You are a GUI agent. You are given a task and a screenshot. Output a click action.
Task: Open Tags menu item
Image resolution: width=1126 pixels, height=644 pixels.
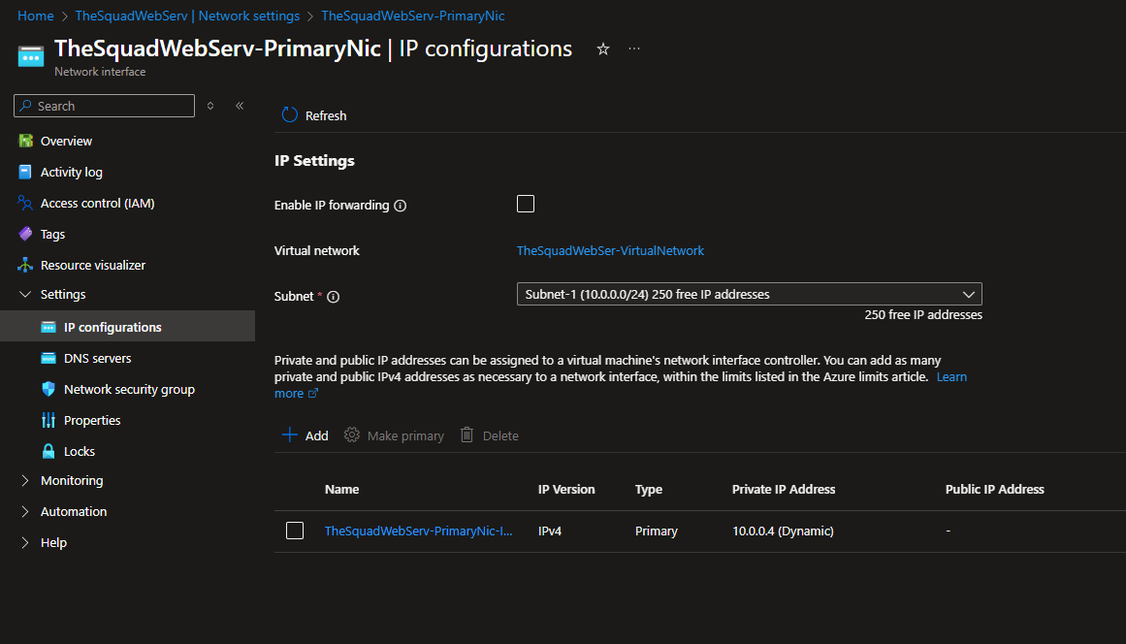(52, 234)
